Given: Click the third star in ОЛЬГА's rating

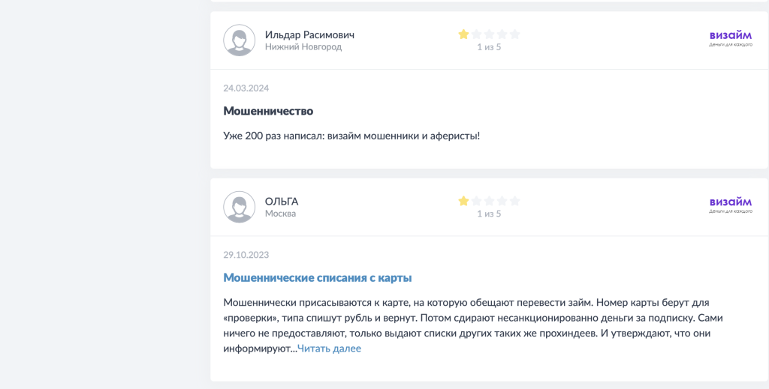Looking at the screenshot, I should point(489,201).
